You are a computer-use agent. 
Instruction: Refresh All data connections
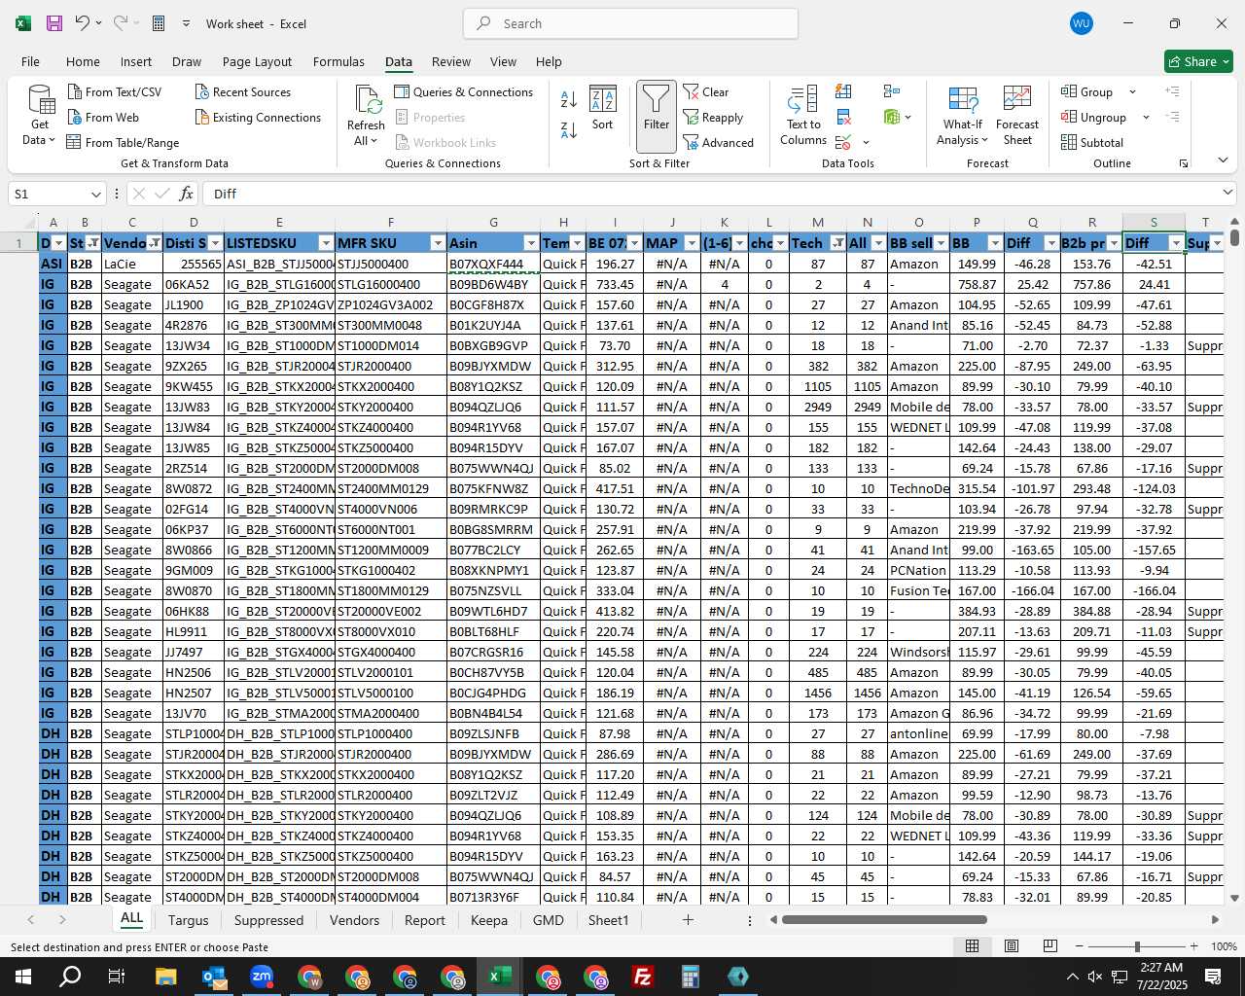(x=367, y=116)
